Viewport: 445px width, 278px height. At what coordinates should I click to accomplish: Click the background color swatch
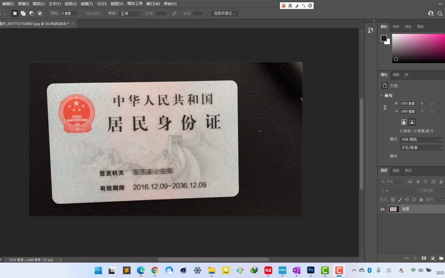388,42
